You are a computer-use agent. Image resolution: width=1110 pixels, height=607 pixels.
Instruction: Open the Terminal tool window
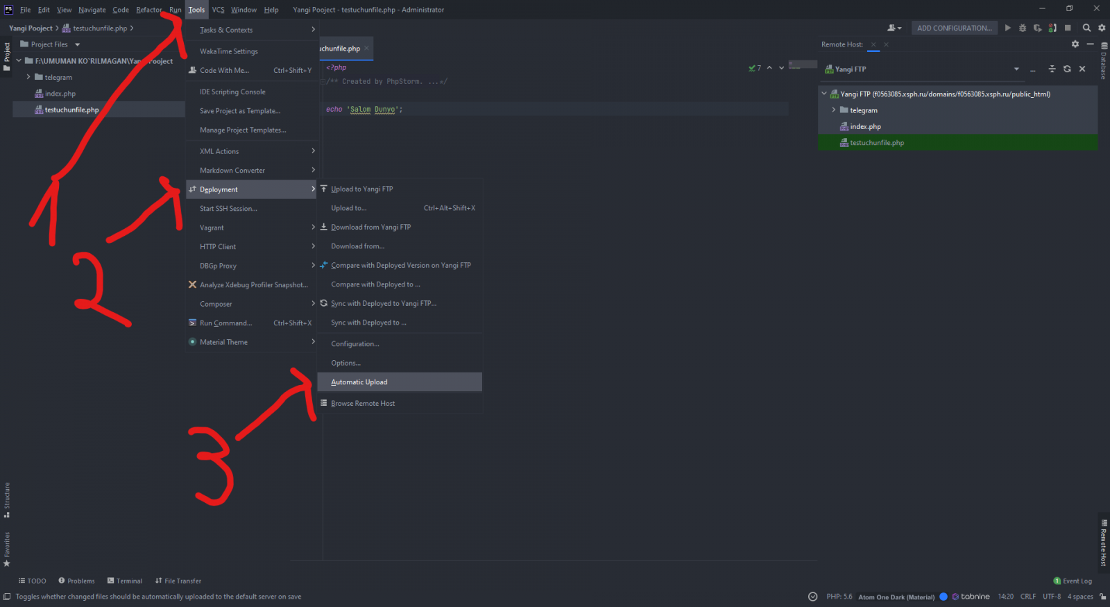point(125,581)
